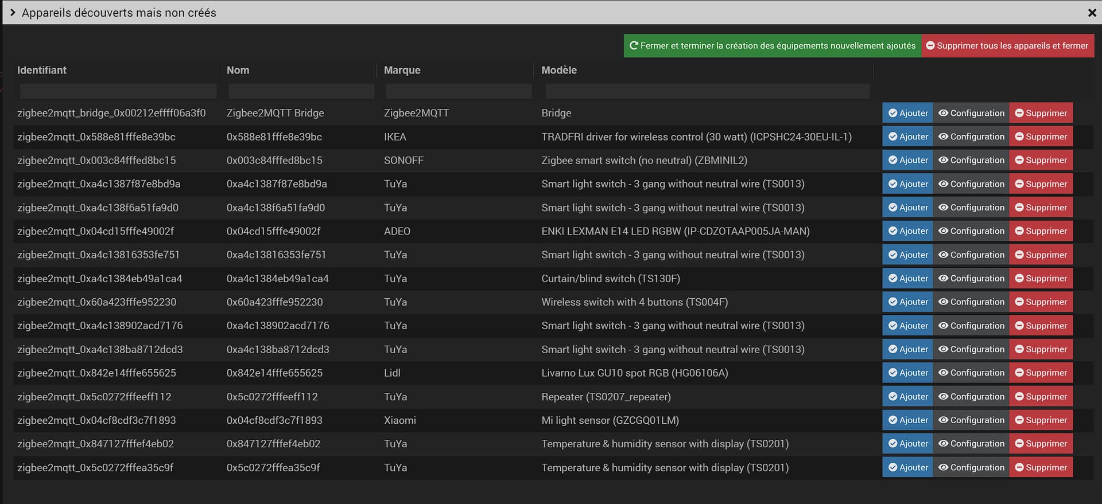Open Configuration for TuYa Repeater device
The width and height of the screenshot is (1102, 504).
(971, 396)
